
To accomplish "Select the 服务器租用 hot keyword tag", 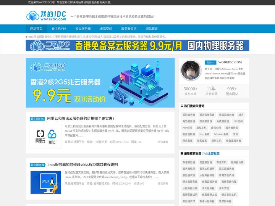I will (189, 134).
